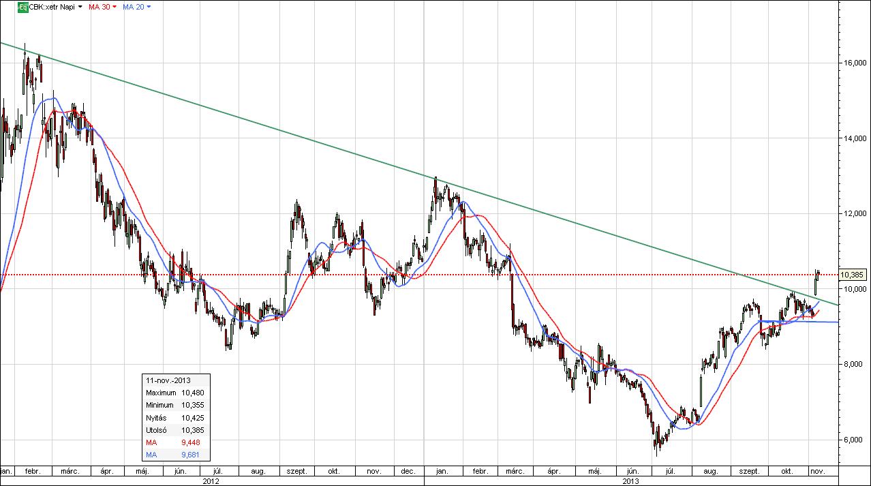871x486 pixels.
Task: Click the red MA 9,448 value
Action: coord(192,442)
